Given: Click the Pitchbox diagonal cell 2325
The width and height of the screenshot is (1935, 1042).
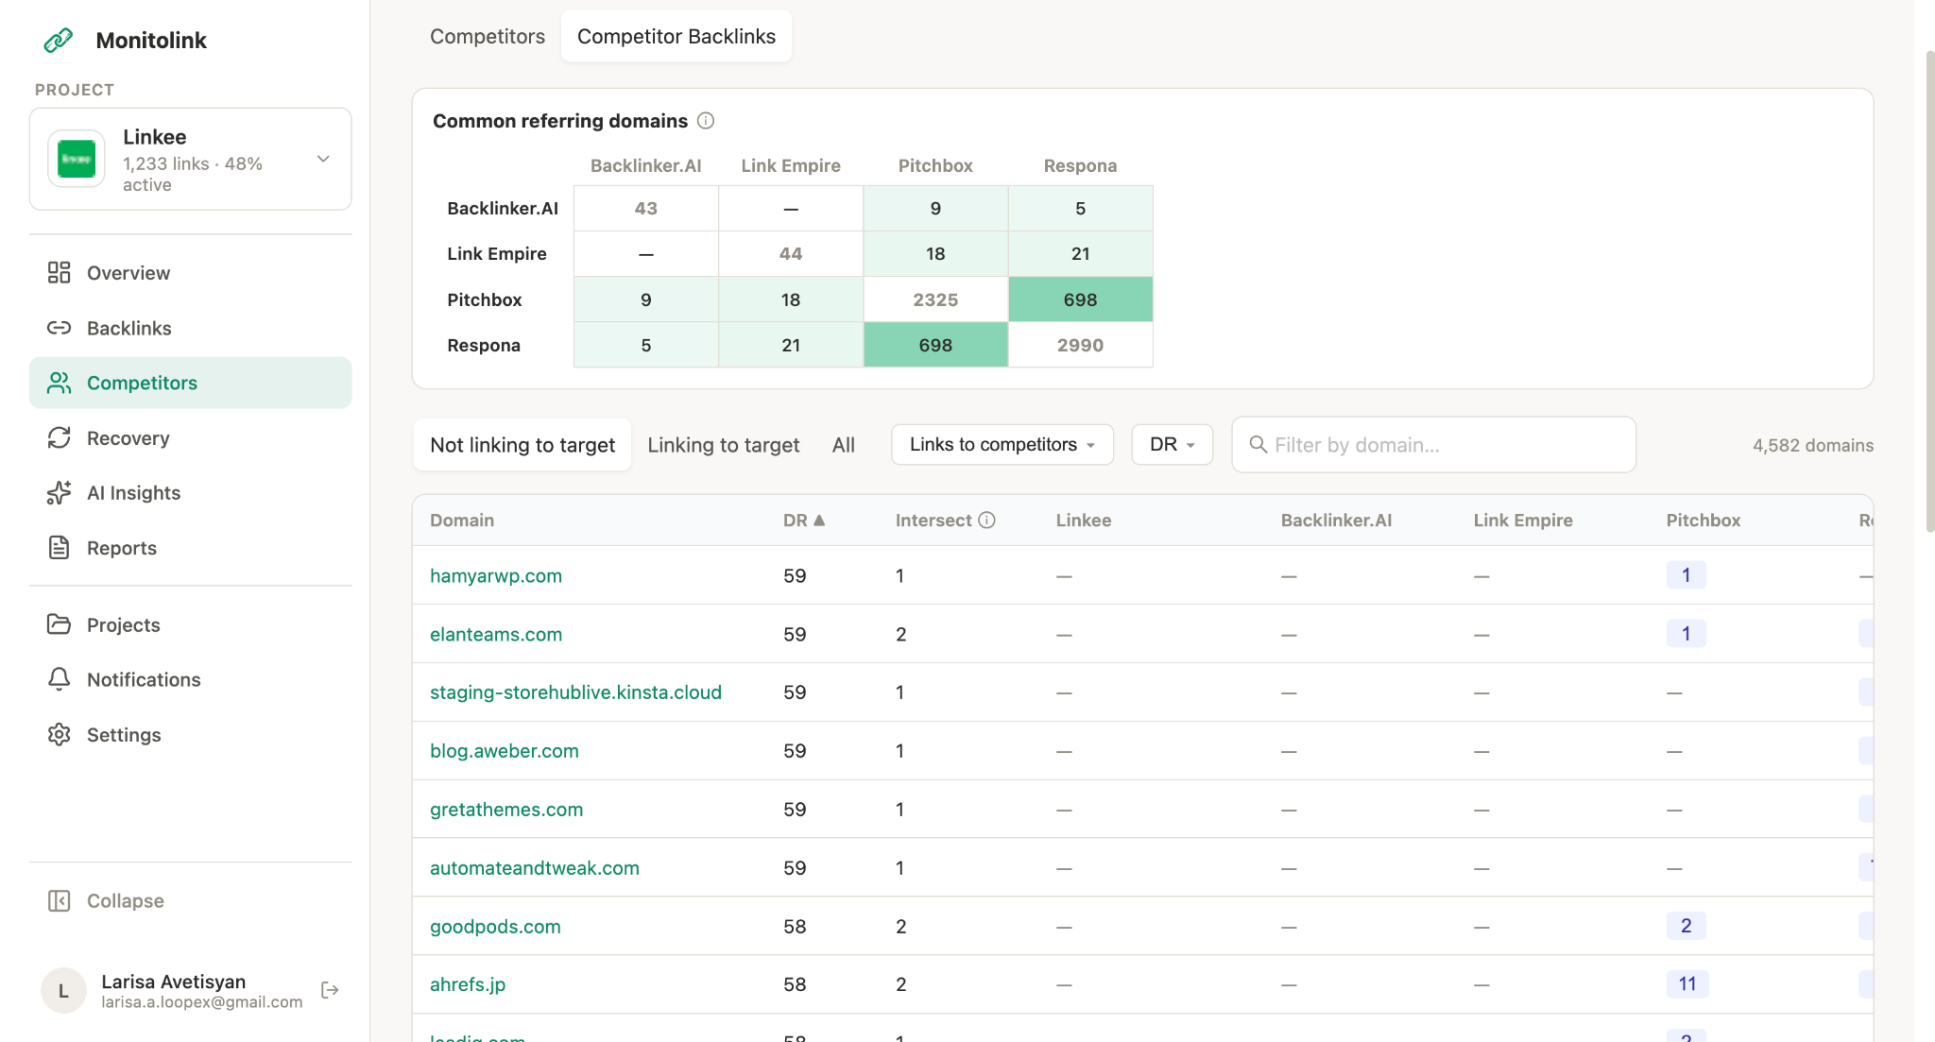Looking at the screenshot, I should [x=935, y=299].
